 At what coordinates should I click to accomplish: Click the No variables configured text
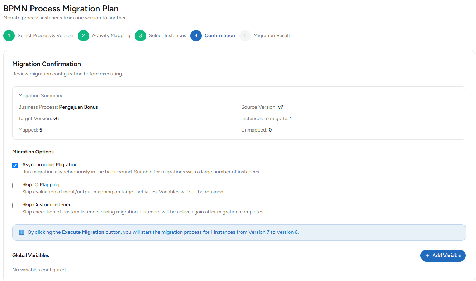pyautogui.click(x=39, y=270)
